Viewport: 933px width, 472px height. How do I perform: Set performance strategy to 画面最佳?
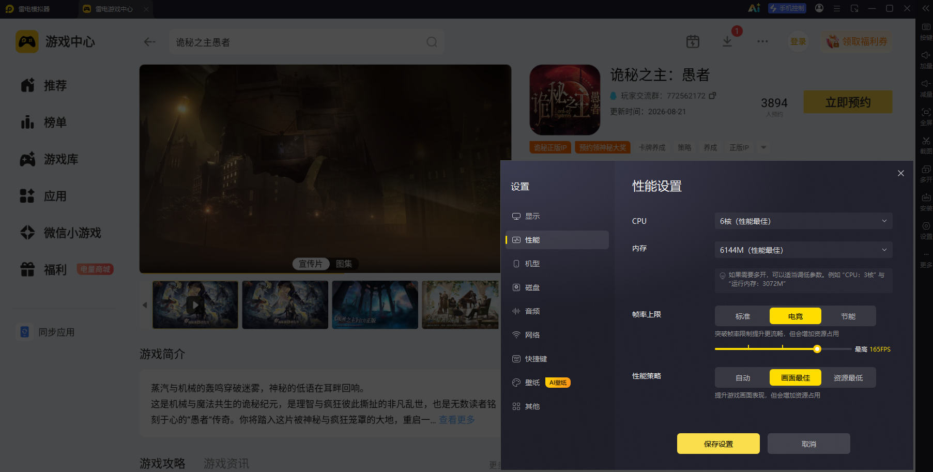coord(796,377)
